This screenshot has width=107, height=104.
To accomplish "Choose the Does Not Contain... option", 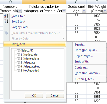I will pos(87,73).
